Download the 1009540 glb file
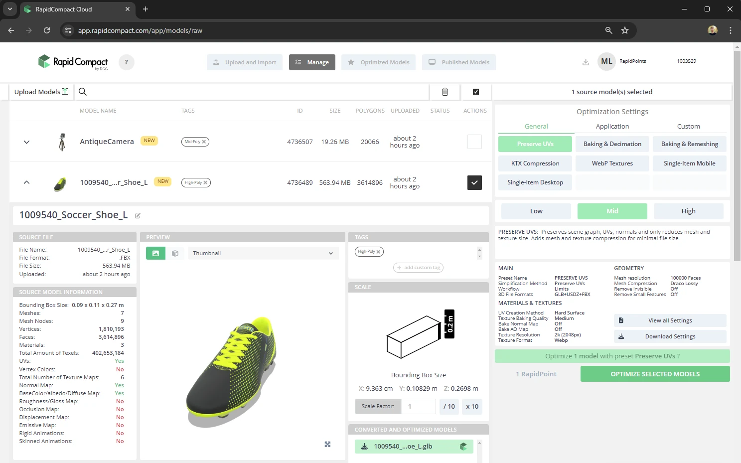The width and height of the screenshot is (741, 463). [x=364, y=447]
